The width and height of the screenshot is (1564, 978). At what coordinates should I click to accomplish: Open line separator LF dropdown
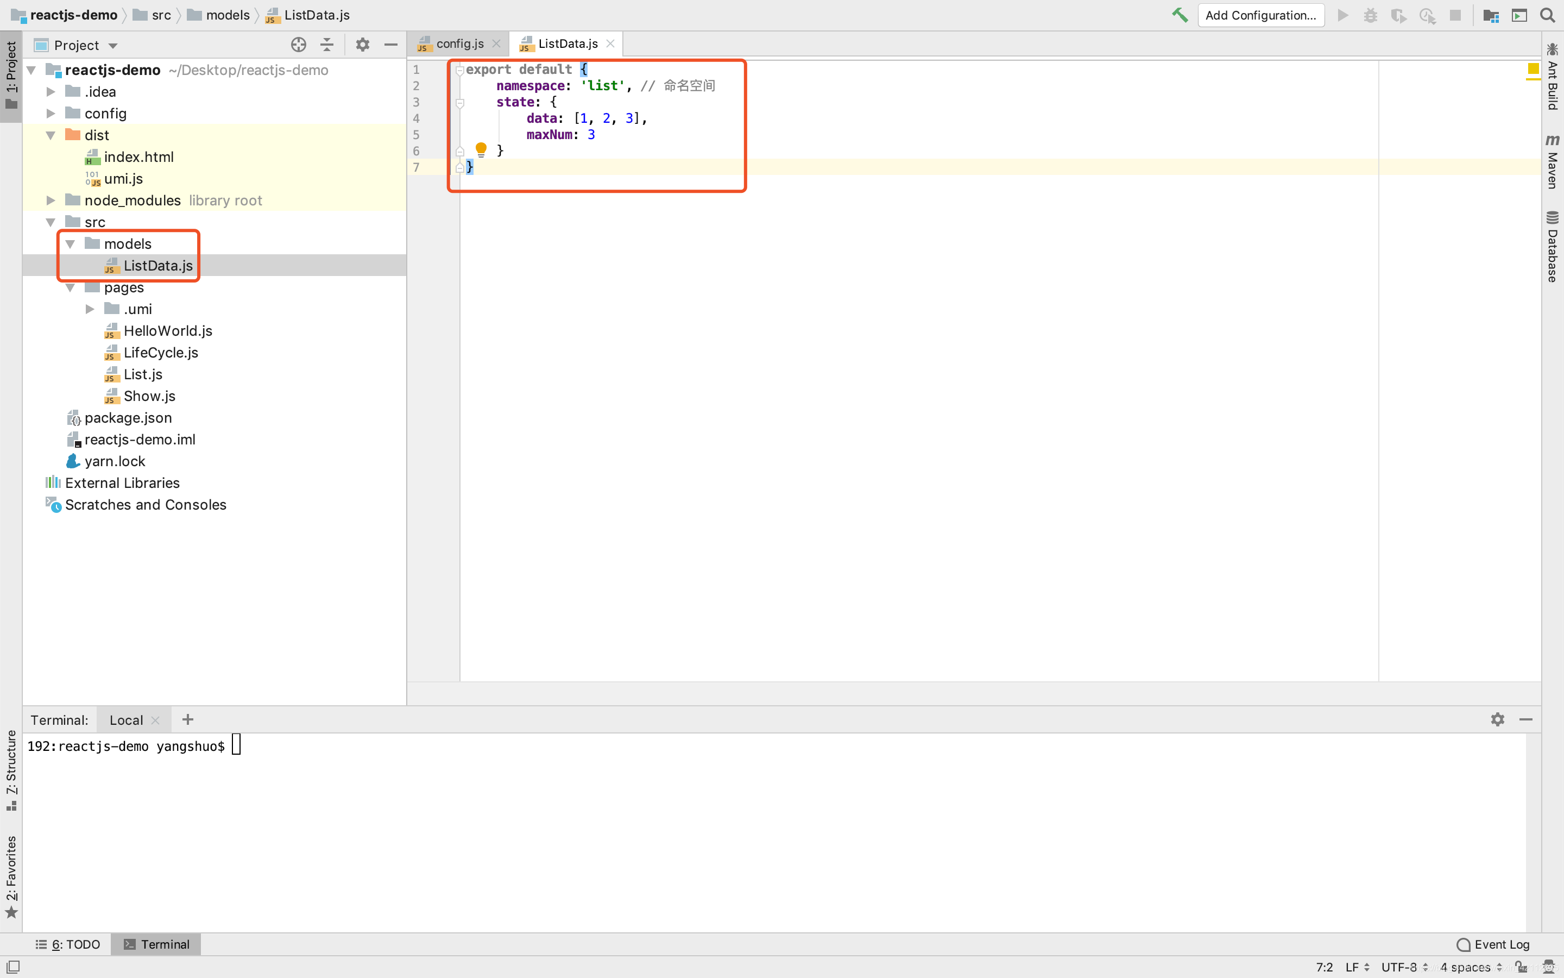pyautogui.click(x=1357, y=967)
